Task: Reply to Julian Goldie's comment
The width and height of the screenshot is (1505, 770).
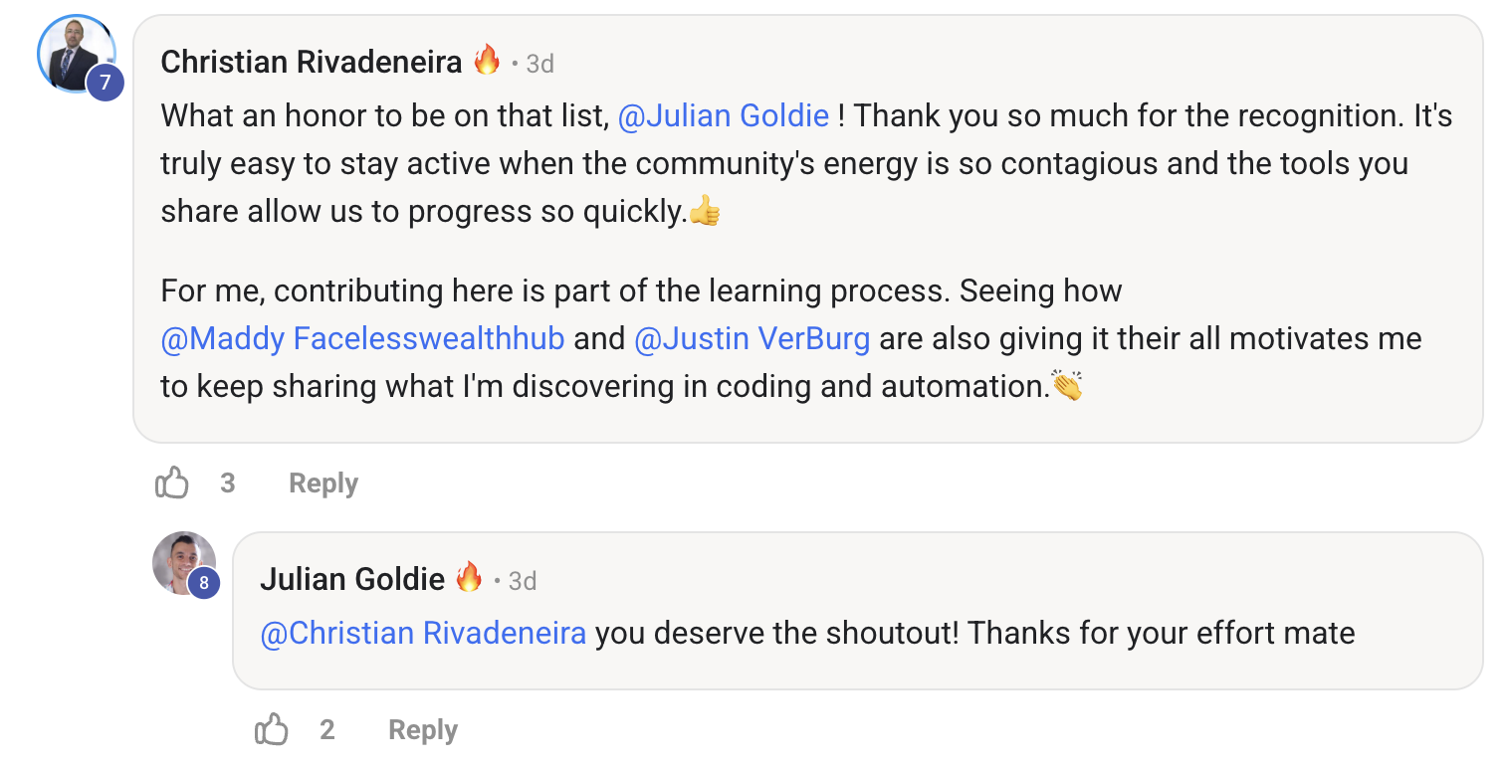Action: [x=422, y=730]
